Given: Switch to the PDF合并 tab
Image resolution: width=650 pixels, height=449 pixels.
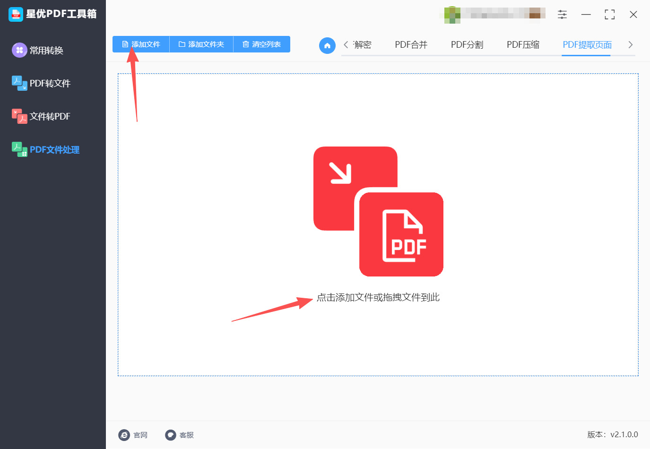Looking at the screenshot, I should [x=411, y=45].
